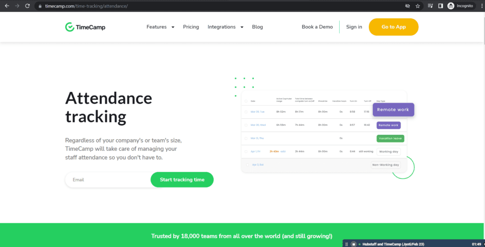Check the Apr 2, Sat row checkbox
Screen dimensions: 485x247
pos(247,165)
